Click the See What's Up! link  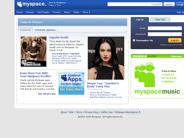(x=47, y=94)
